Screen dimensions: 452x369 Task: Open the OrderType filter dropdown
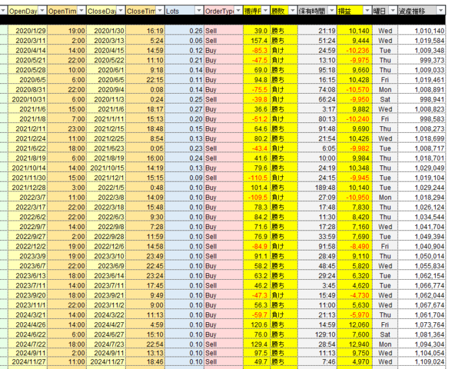coord(238,12)
